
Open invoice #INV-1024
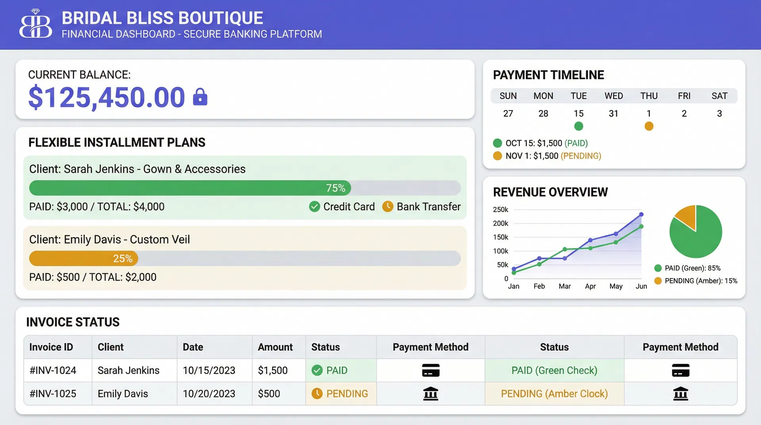click(53, 370)
